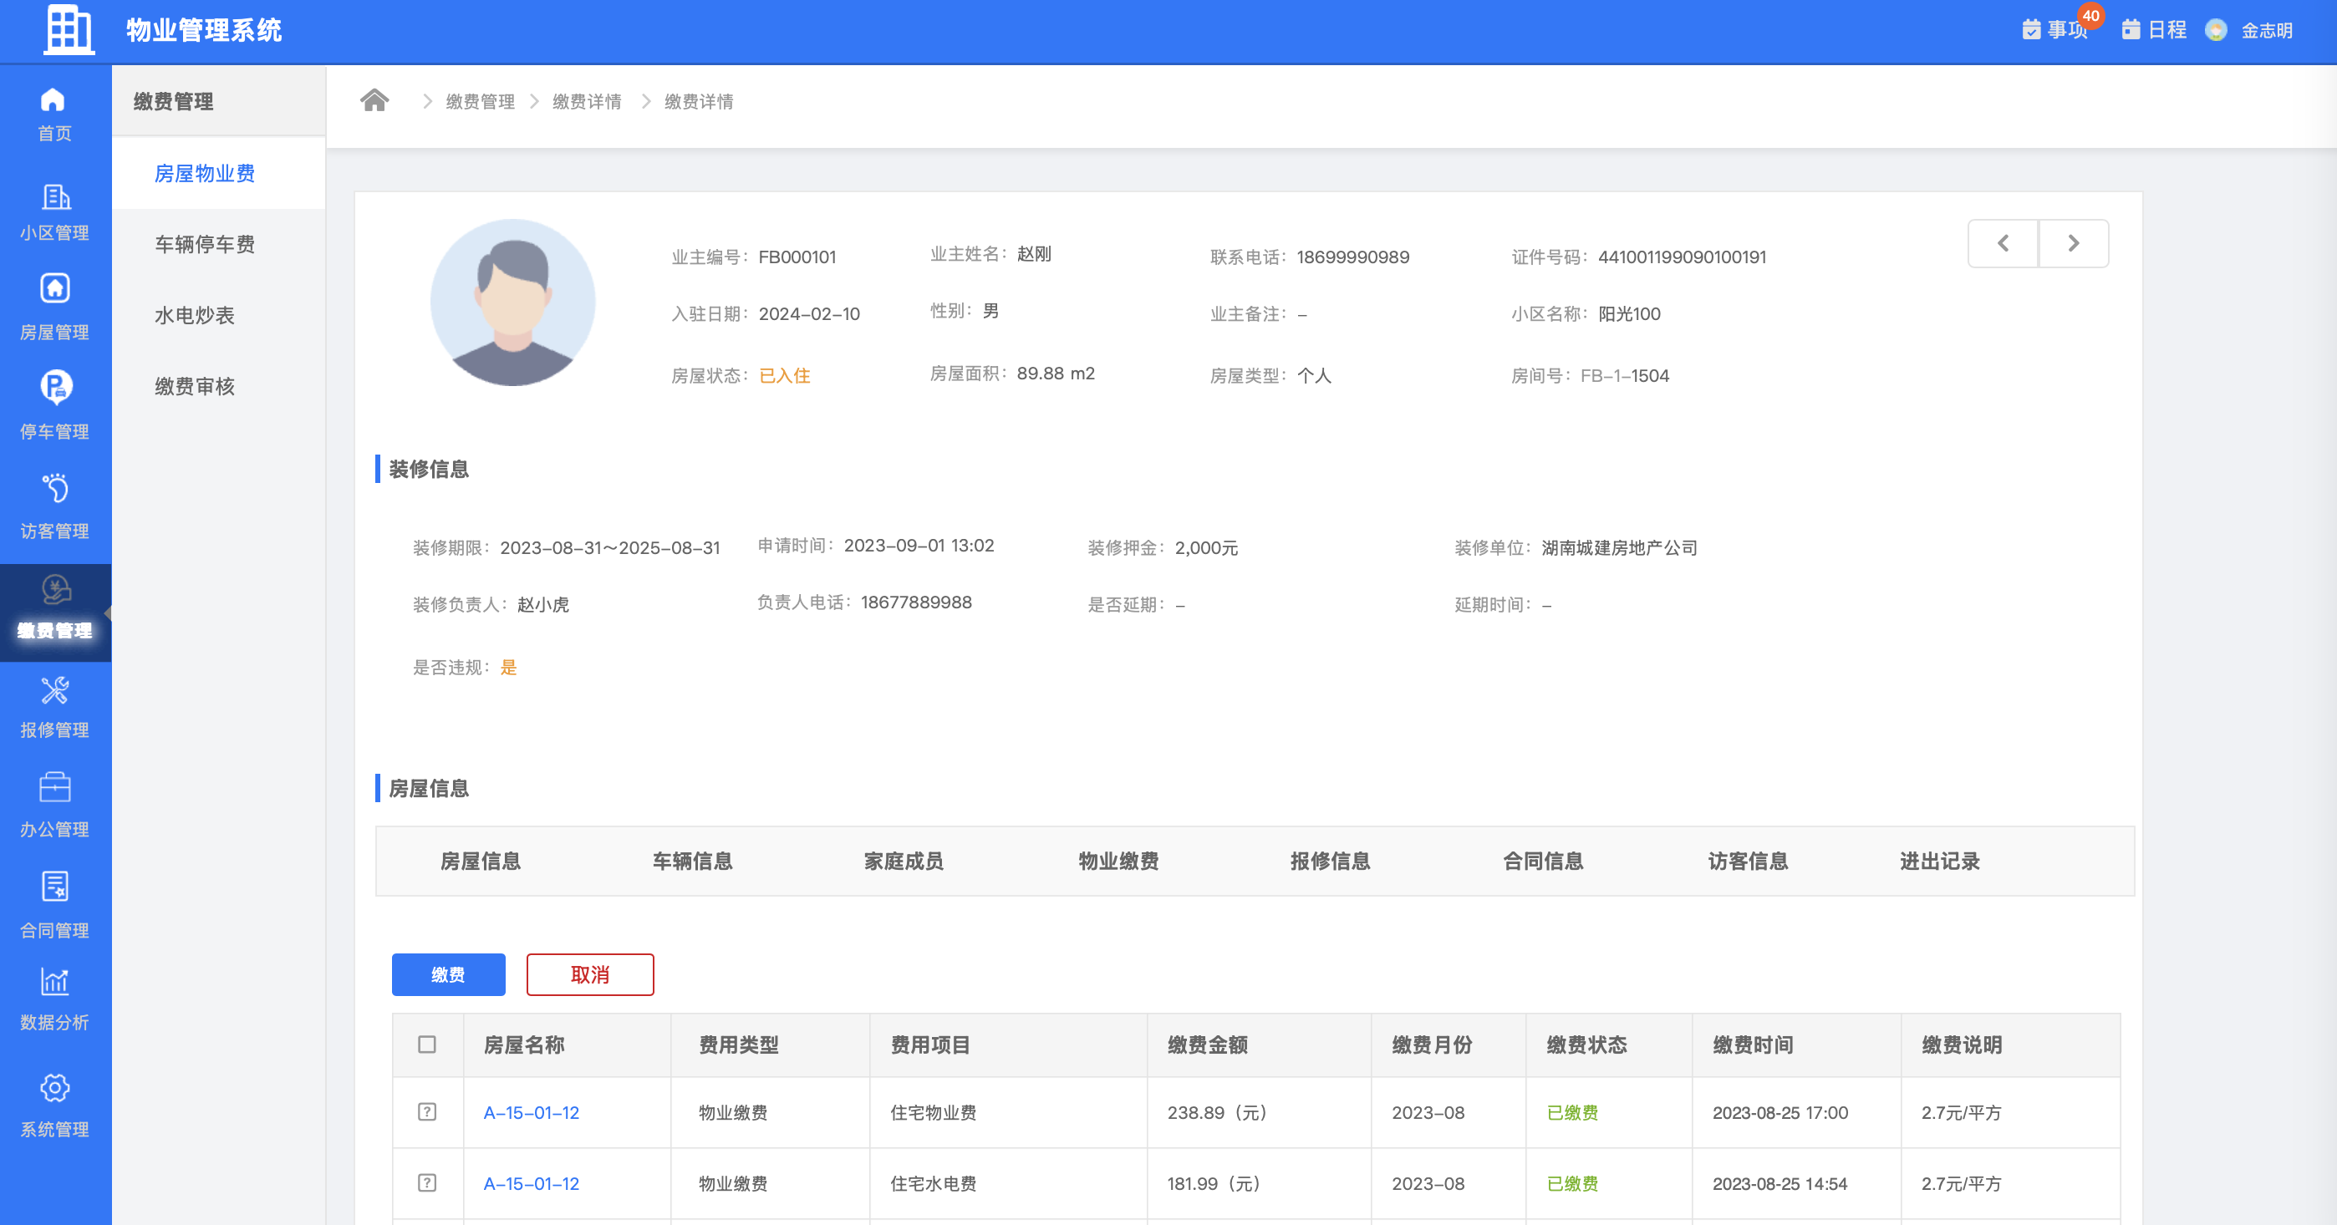Click the 金志明 user avatar

(2216, 30)
